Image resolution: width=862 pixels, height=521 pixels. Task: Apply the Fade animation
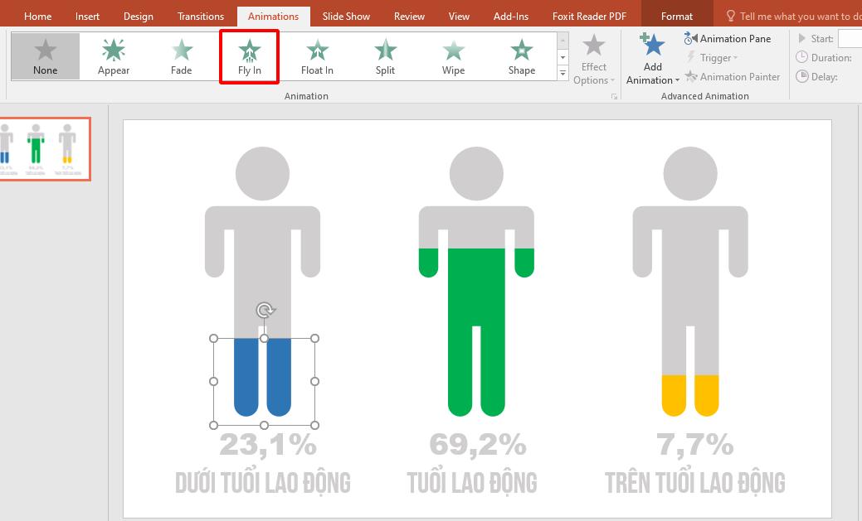pos(181,55)
